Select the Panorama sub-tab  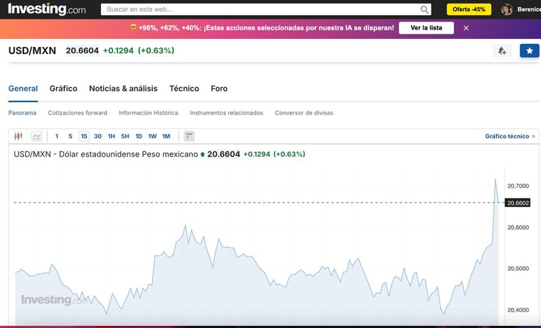tap(22, 112)
